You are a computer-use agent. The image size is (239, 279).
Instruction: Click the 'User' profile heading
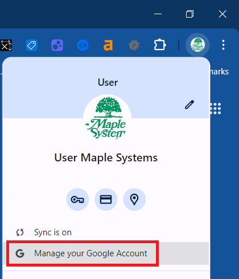108,82
